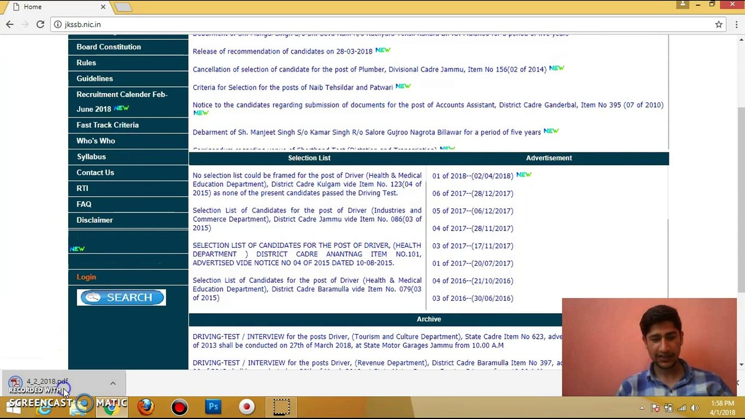
Task: Open Photoshop from the taskbar
Action: (x=213, y=407)
